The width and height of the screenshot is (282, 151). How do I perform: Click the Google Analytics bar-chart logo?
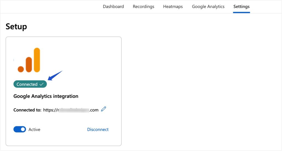point(29,60)
